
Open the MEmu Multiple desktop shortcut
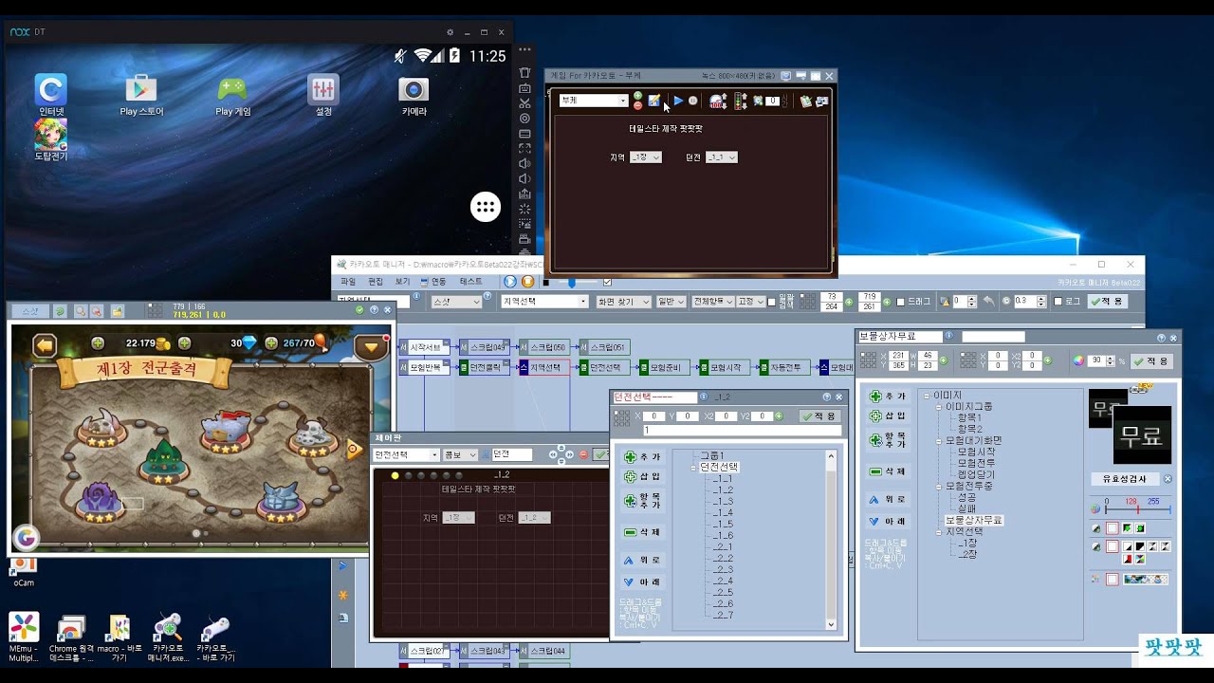(x=24, y=637)
